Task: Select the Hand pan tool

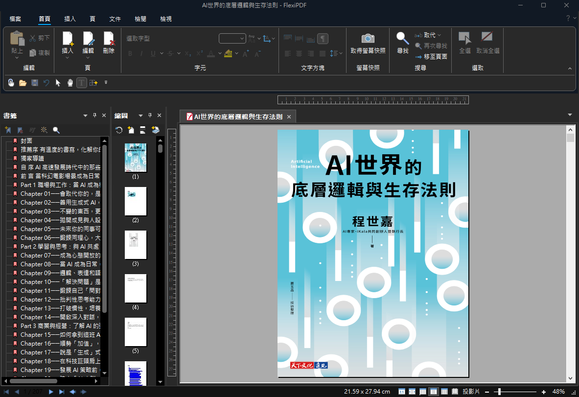Action: tap(70, 83)
